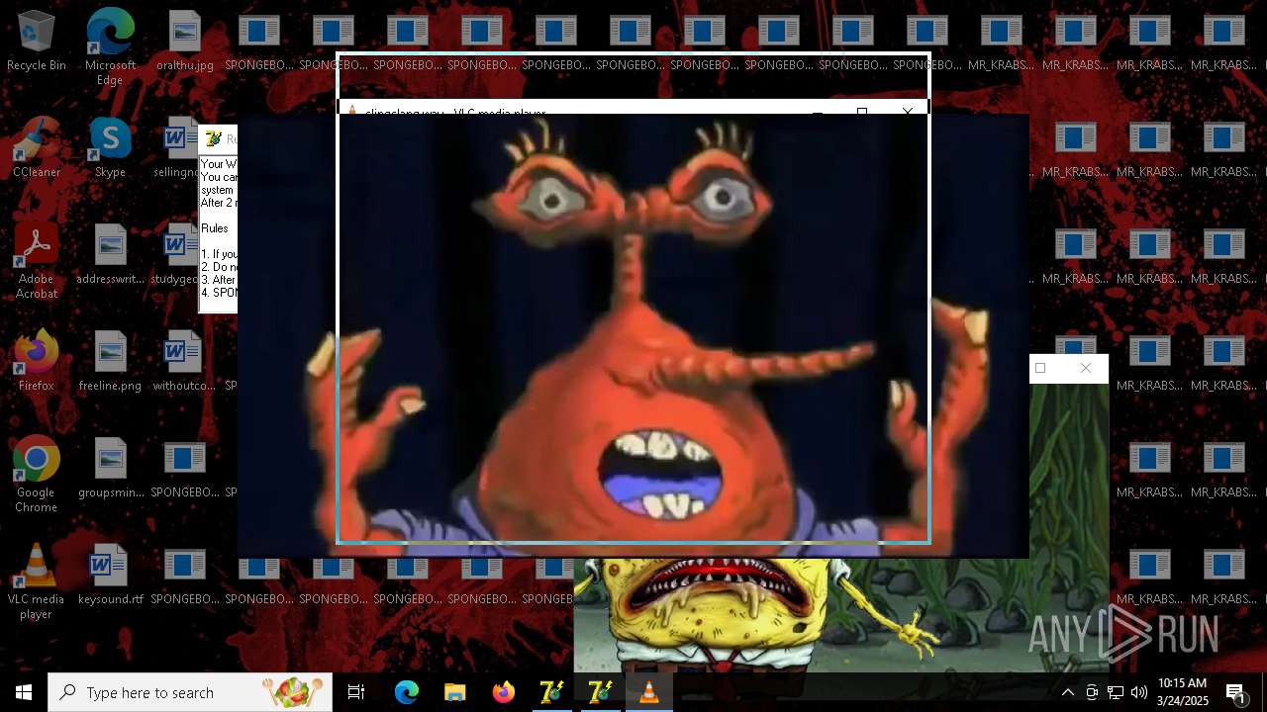Select the groupsmin image file icon
Image resolution: width=1267 pixels, height=712 pixels.
pyautogui.click(x=110, y=469)
